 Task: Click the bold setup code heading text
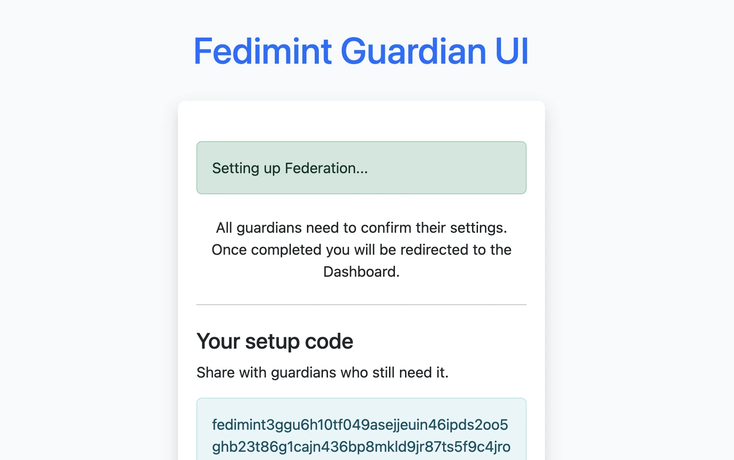tap(274, 341)
